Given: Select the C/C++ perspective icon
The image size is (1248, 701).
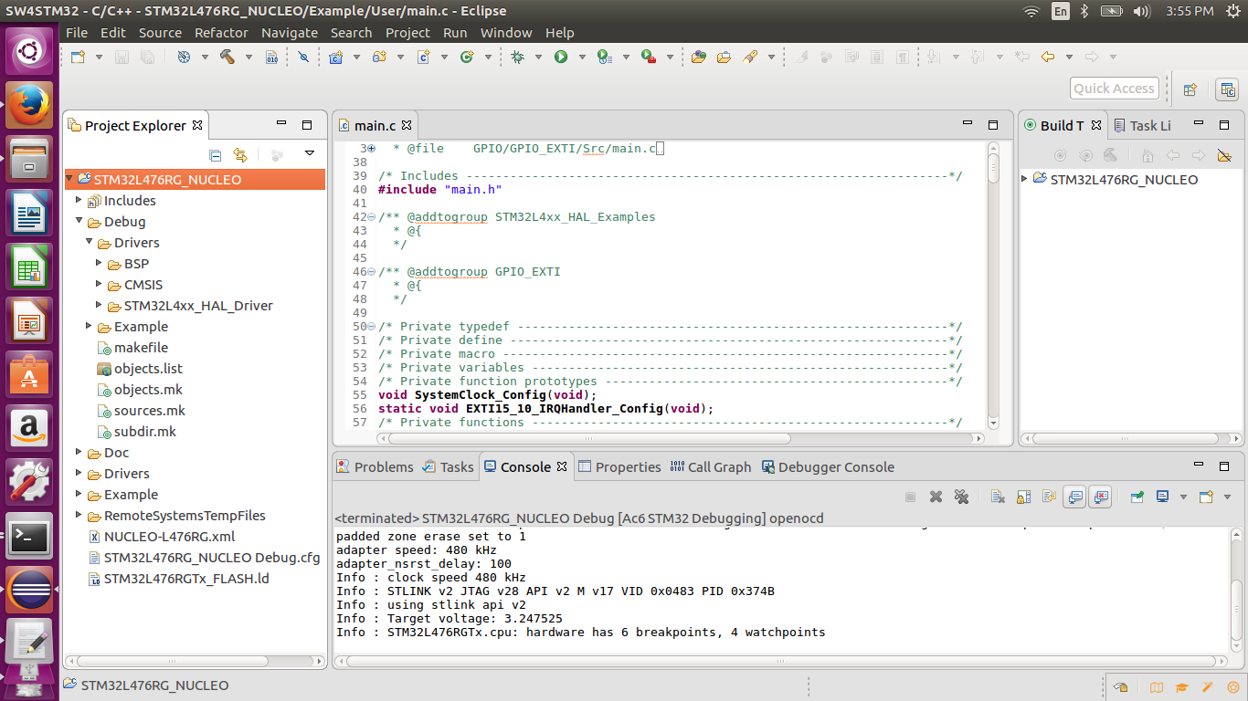Looking at the screenshot, I should [1228, 89].
